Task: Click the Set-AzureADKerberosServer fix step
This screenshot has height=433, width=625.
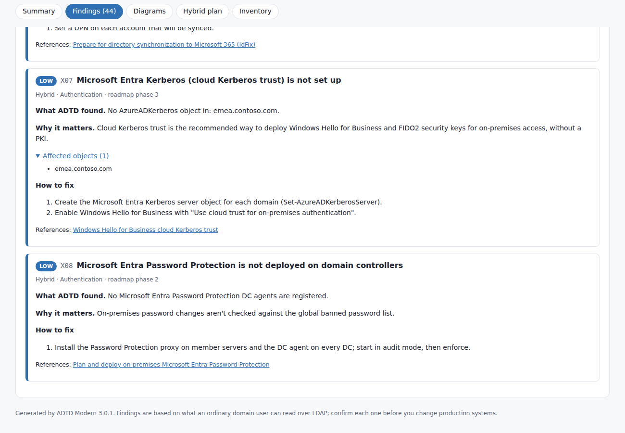Action: (218, 202)
